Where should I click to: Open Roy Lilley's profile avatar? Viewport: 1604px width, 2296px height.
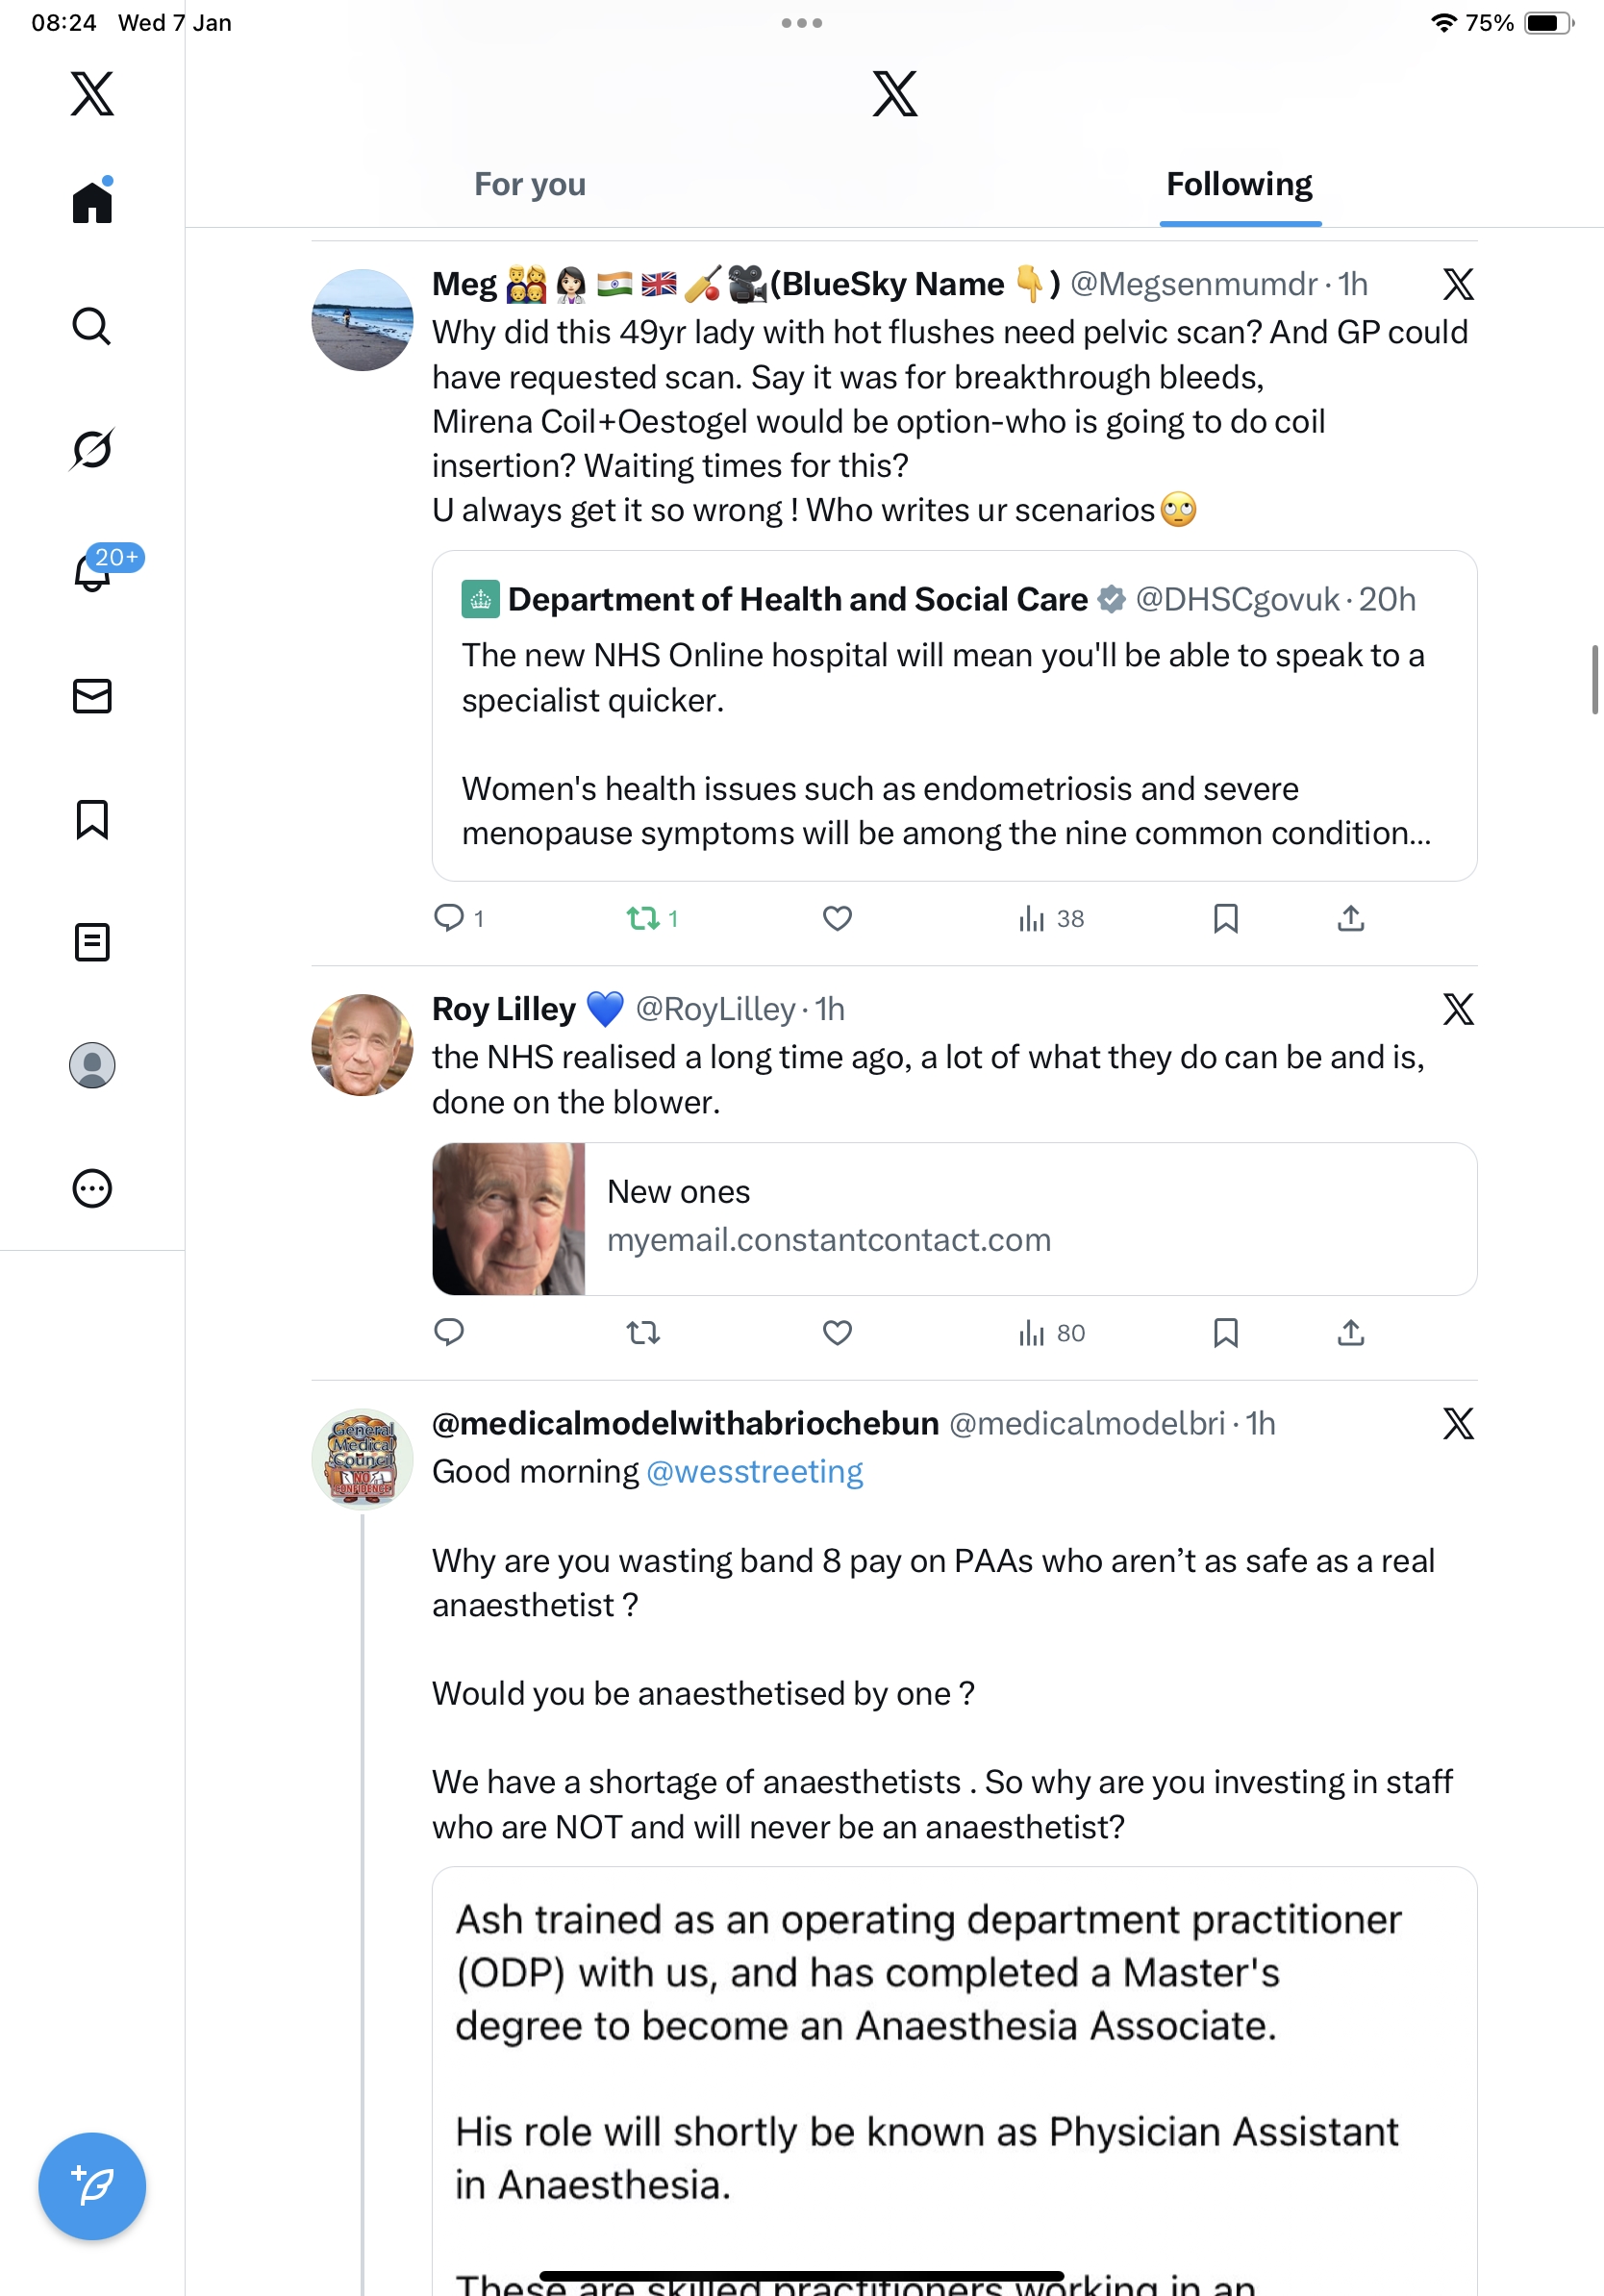[x=362, y=1044]
